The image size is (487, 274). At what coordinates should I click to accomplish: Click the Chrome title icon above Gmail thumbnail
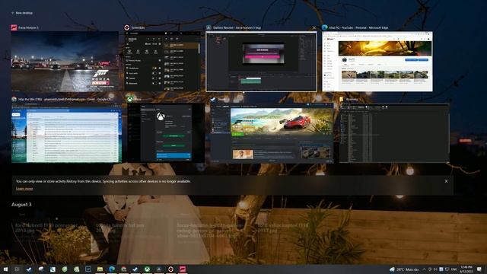coord(14,99)
